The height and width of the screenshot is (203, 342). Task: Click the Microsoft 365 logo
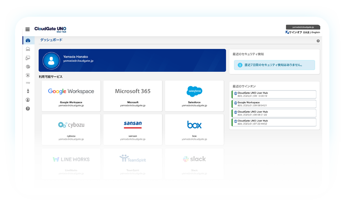pyautogui.click(x=133, y=91)
